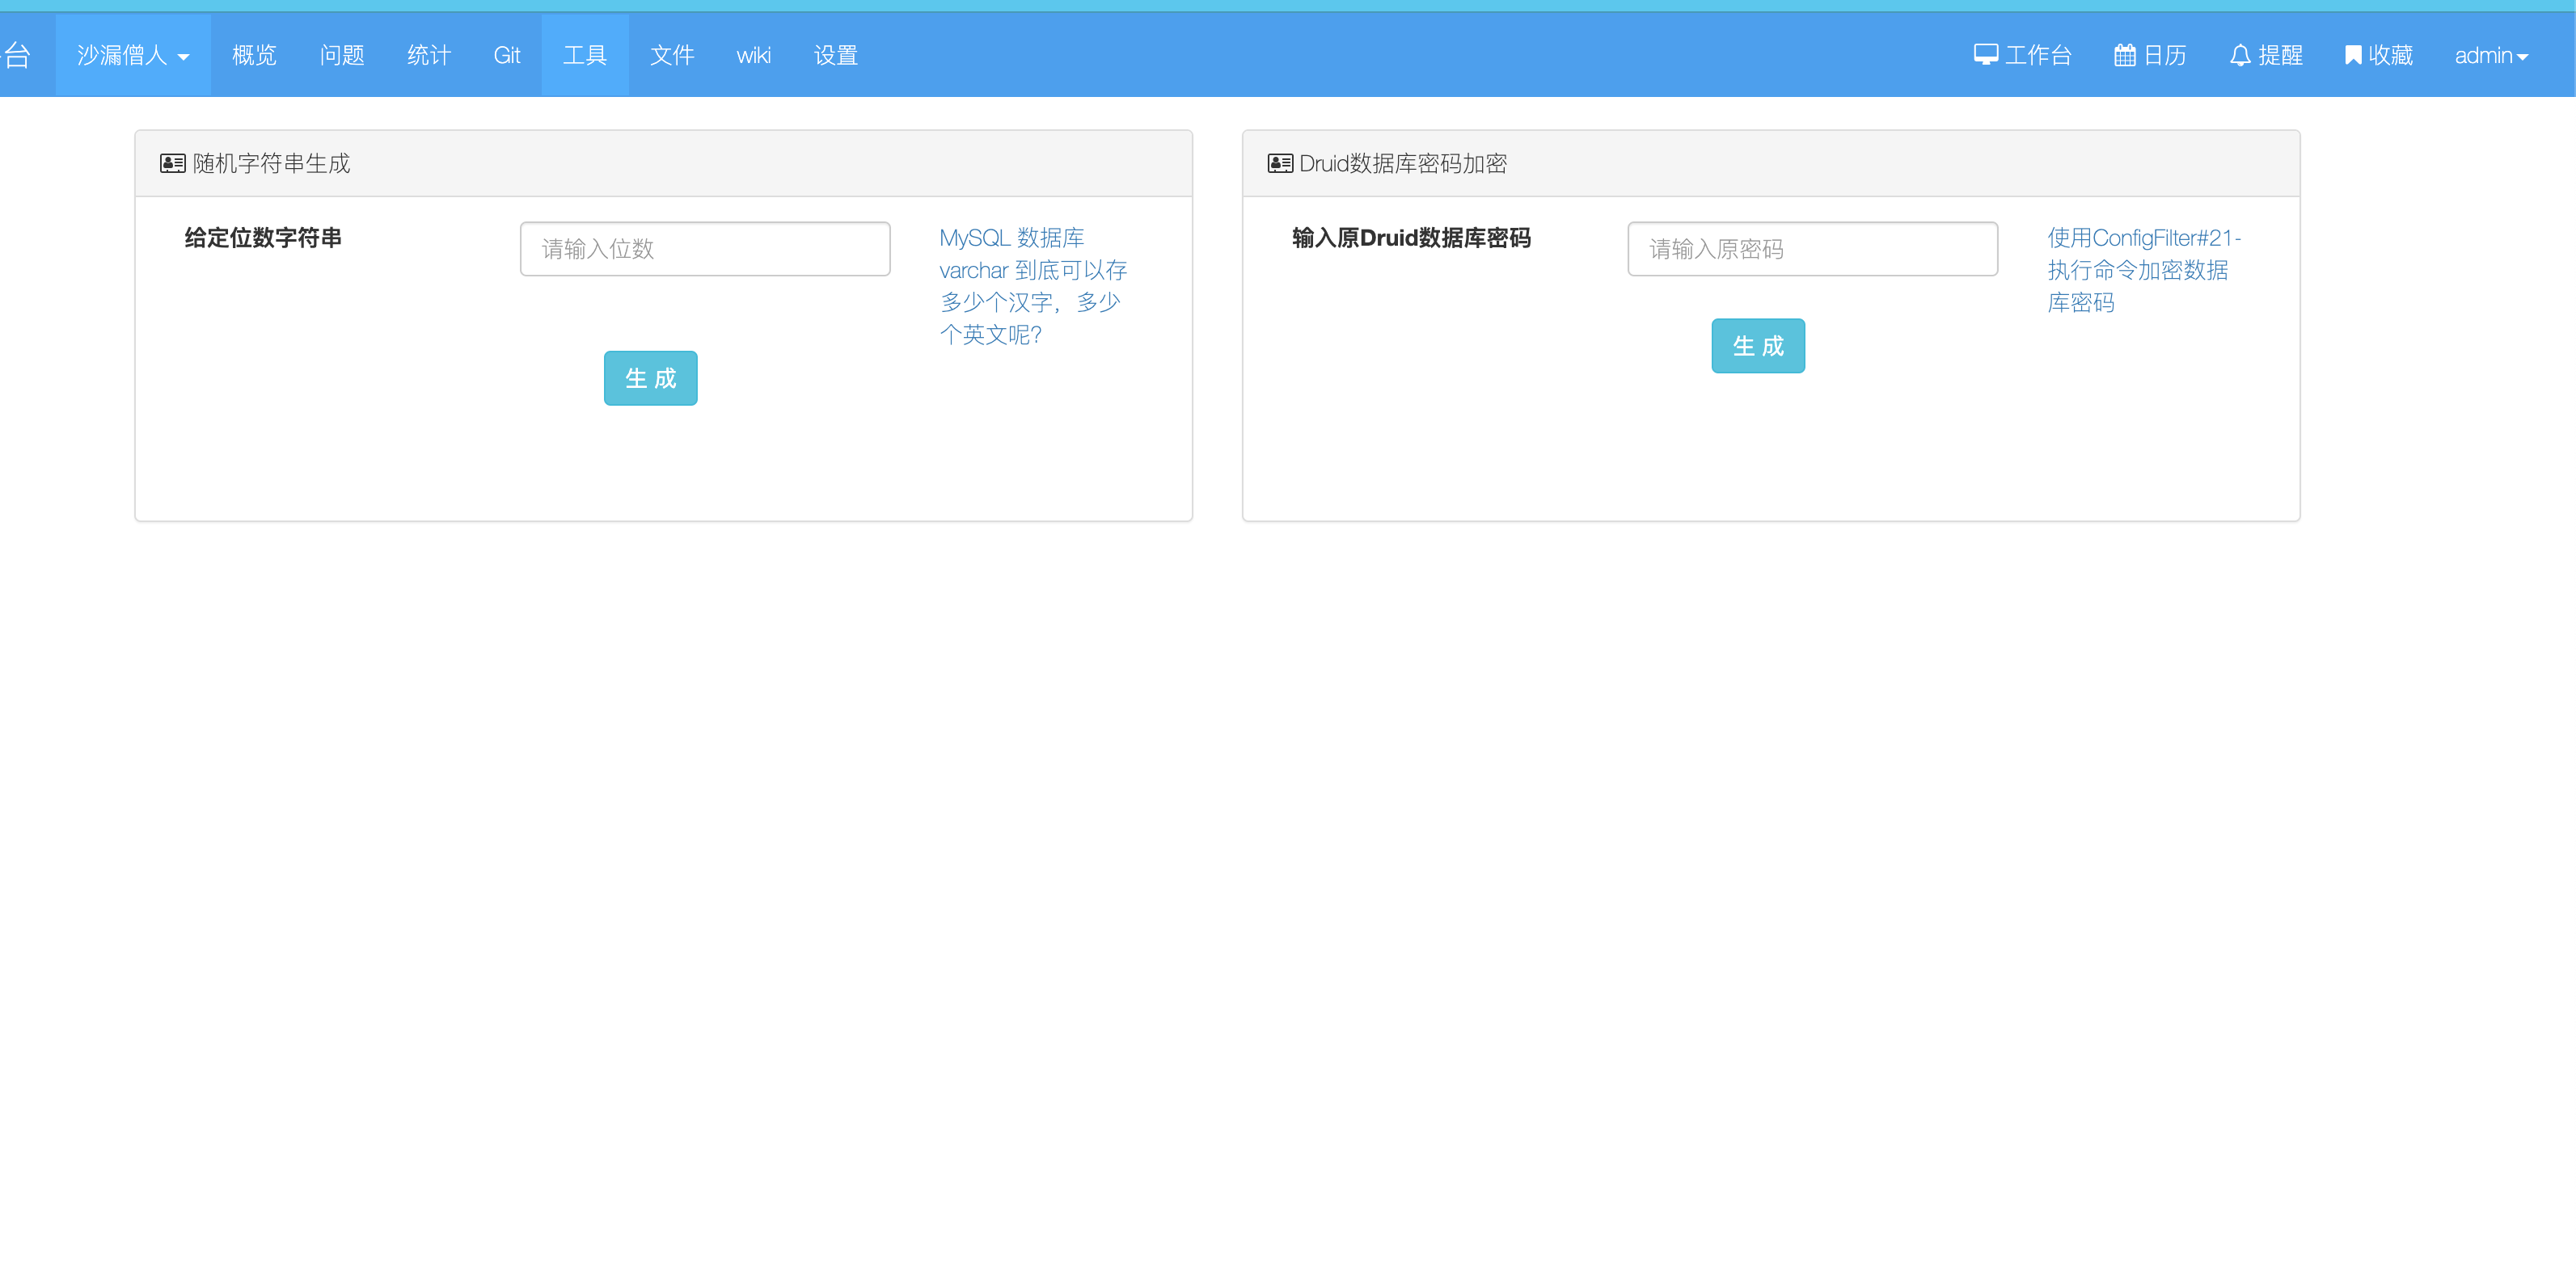Navigate to the wiki page
2576x1285 pixels.
(x=753, y=56)
